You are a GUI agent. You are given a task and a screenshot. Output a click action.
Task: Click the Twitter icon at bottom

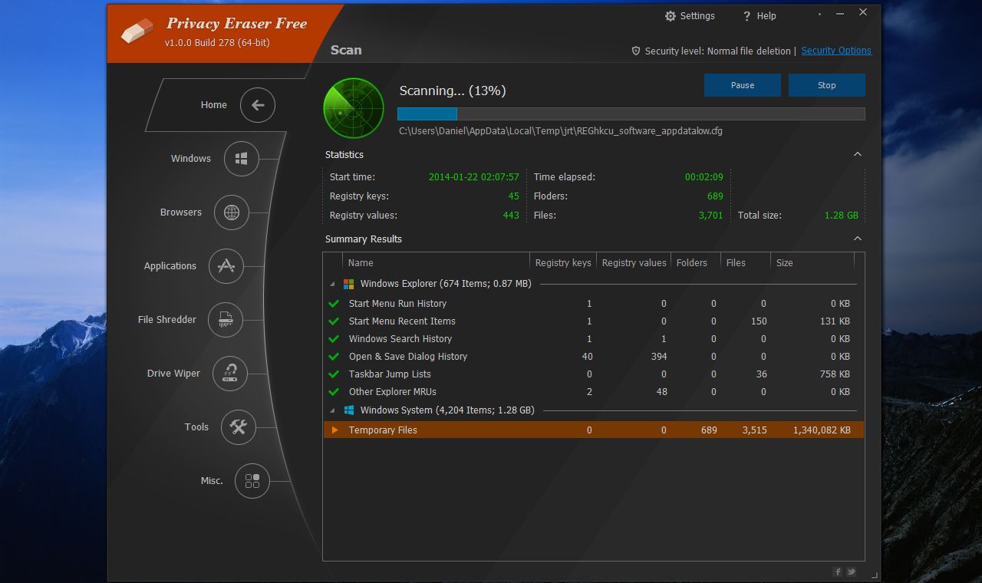(851, 571)
